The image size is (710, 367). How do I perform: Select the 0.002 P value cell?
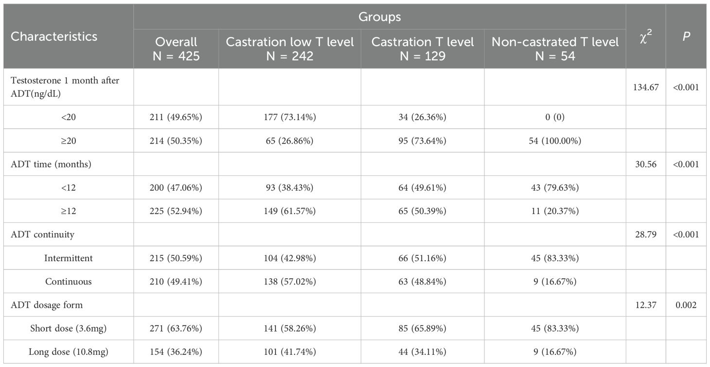(686, 305)
